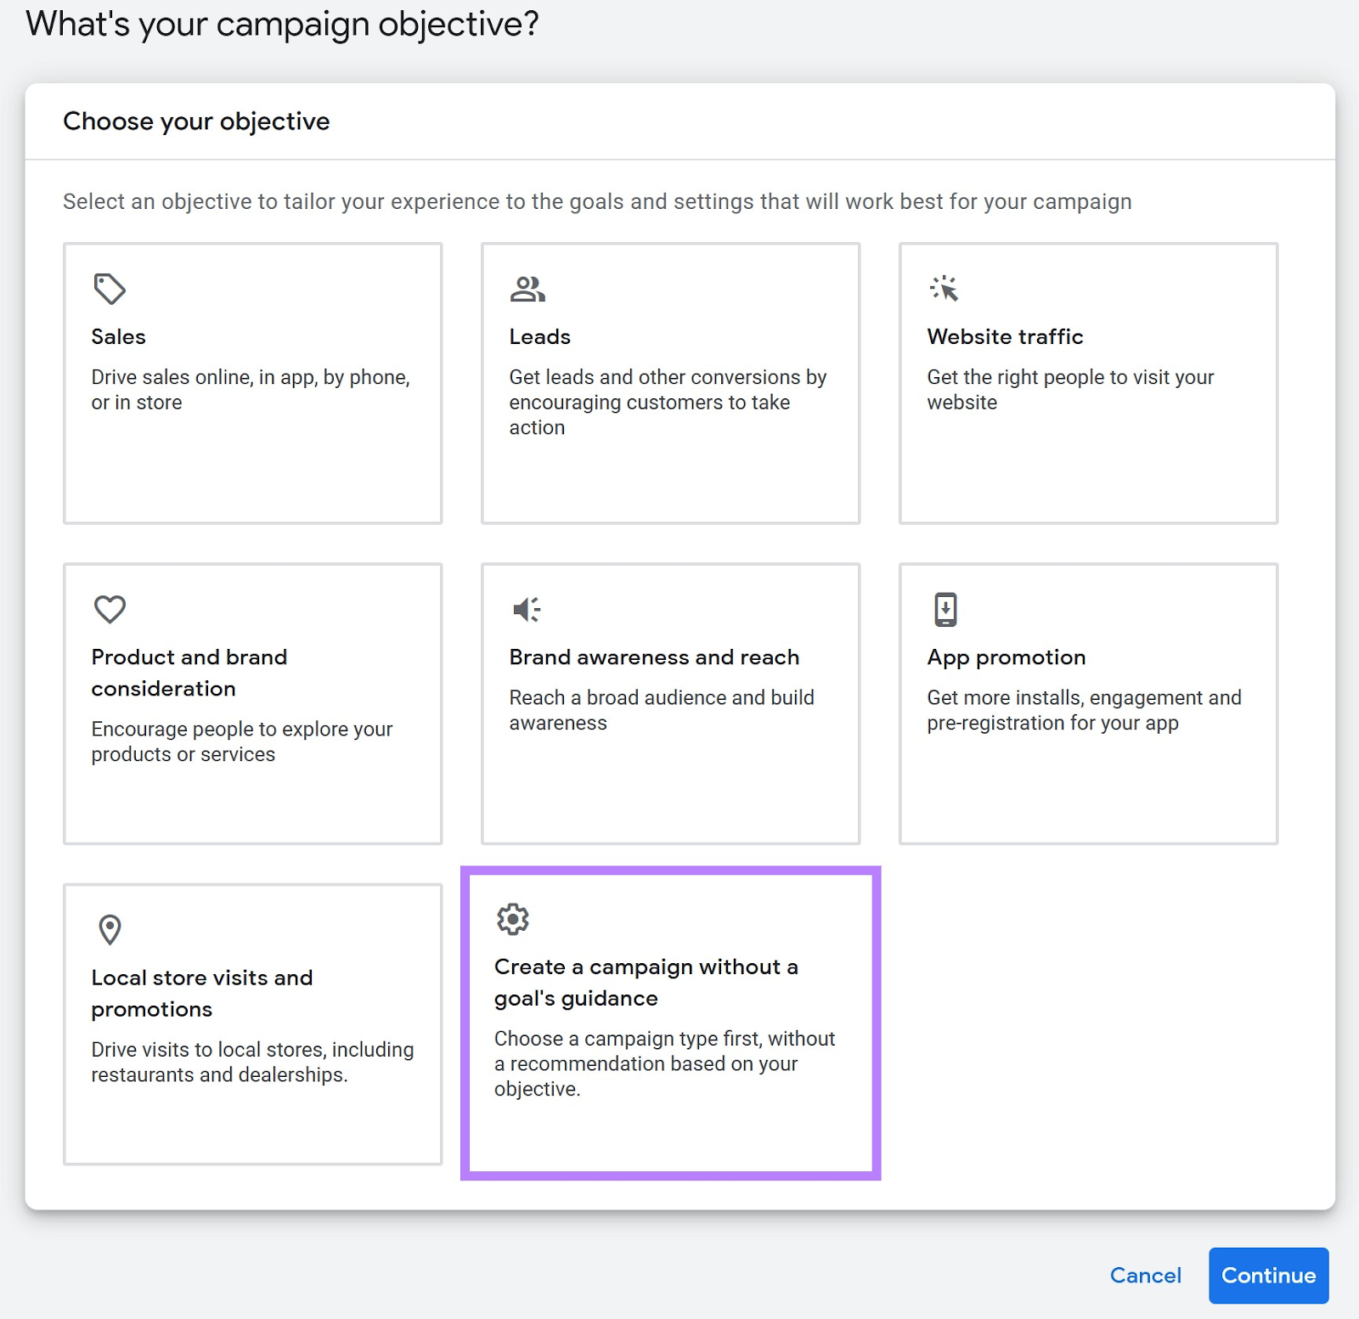Click the phone icon for App promotion
Image resolution: width=1359 pixels, height=1319 pixels.
pos(945,609)
